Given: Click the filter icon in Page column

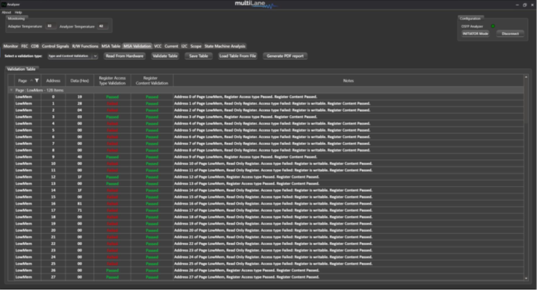Looking at the screenshot, I should click(x=37, y=81).
